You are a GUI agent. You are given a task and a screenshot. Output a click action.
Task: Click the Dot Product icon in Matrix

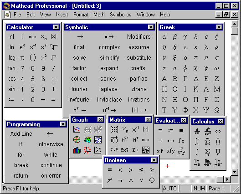[x=114, y=150]
